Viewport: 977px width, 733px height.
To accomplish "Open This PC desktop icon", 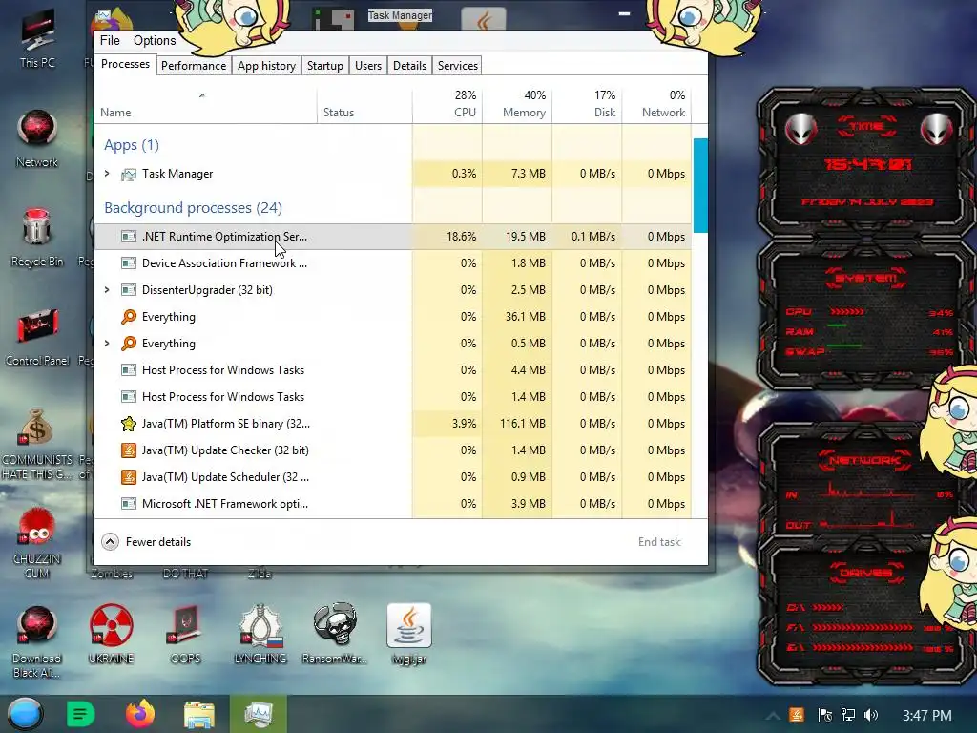I will pos(37,40).
